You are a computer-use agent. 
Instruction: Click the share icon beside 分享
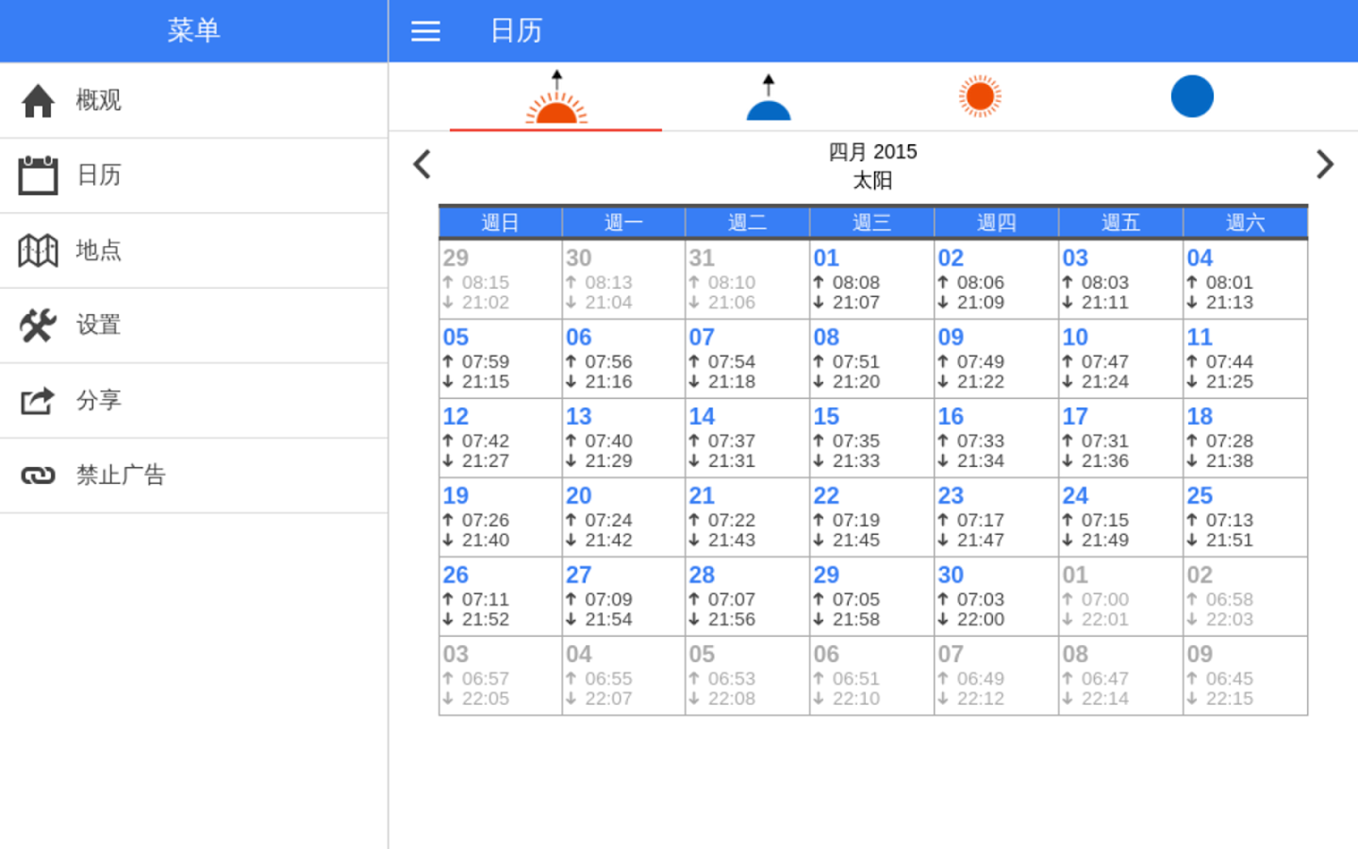coord(38,400)
